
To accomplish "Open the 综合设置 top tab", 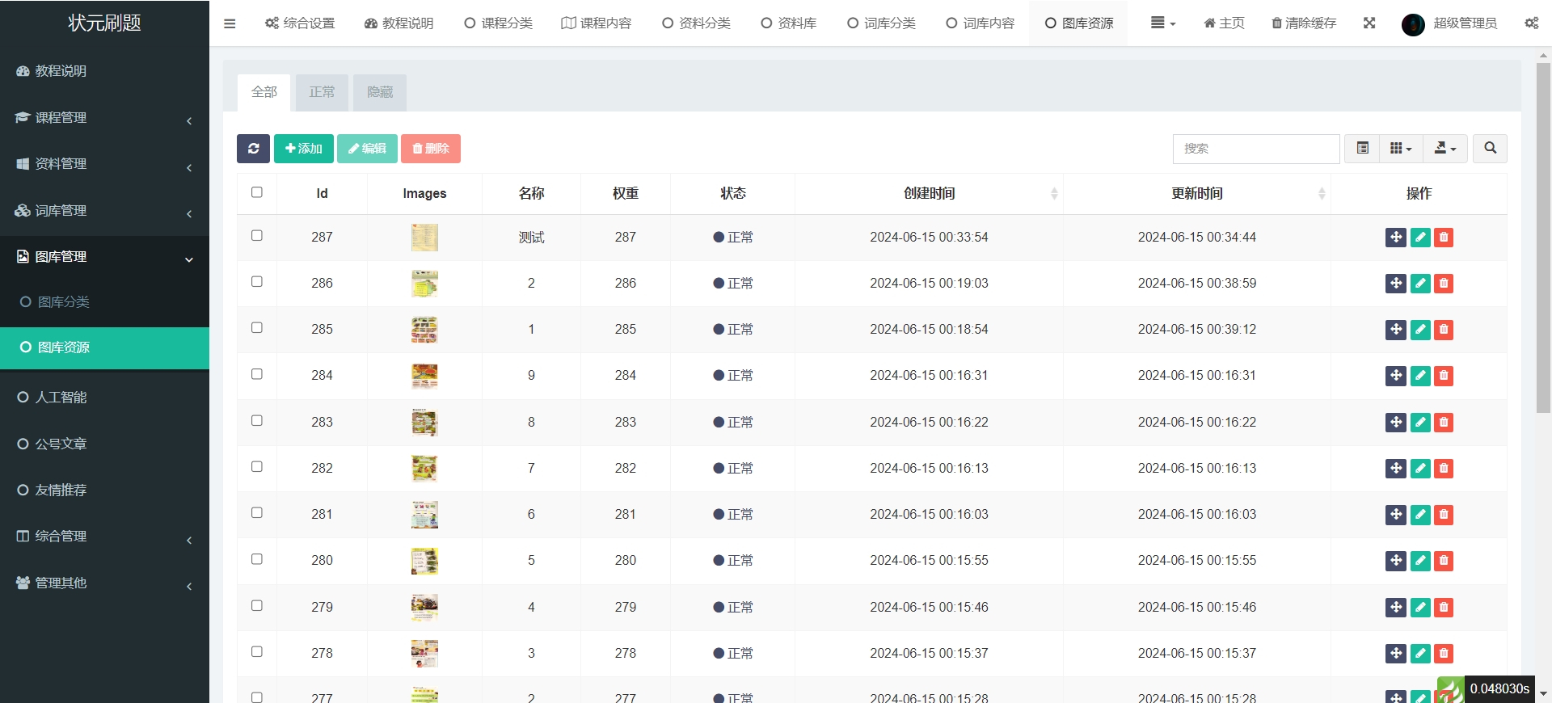I will [300, 23].
